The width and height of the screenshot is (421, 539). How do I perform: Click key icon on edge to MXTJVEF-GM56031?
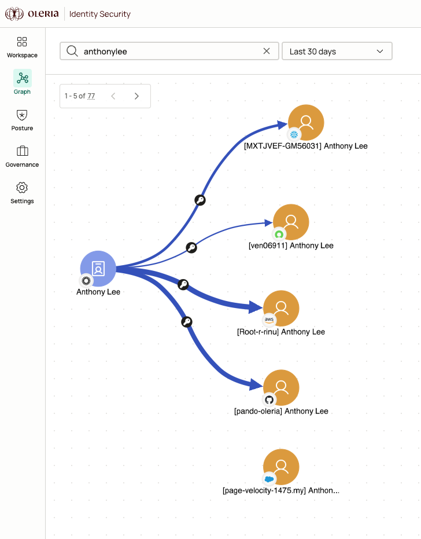(x=200, y=200)
